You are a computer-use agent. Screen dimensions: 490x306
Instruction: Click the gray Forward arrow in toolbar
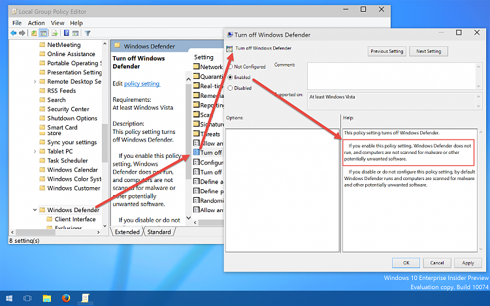click(22, 33)
